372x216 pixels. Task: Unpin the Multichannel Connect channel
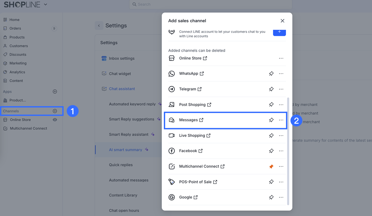[x=271, y=166]
